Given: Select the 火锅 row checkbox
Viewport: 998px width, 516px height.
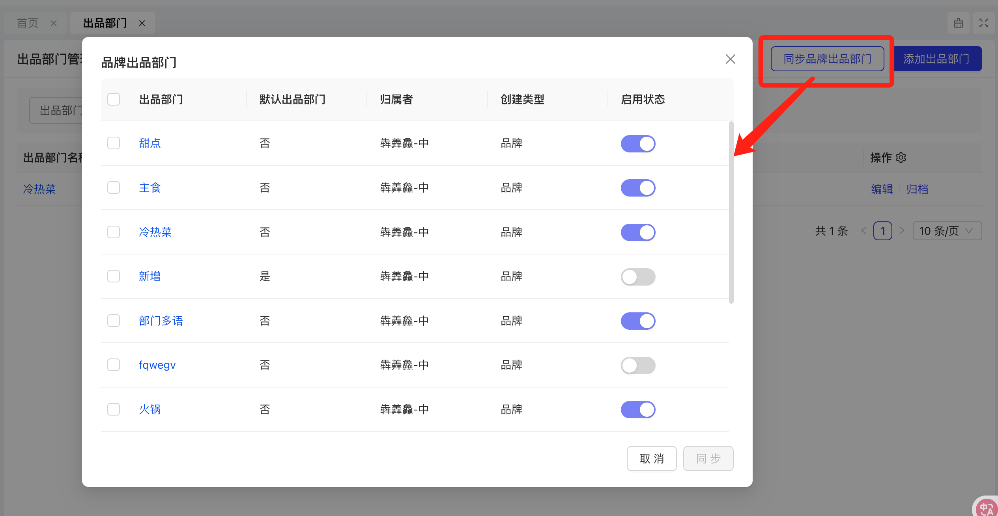Looking at the screenshot, I should click(x=114, y=409).
